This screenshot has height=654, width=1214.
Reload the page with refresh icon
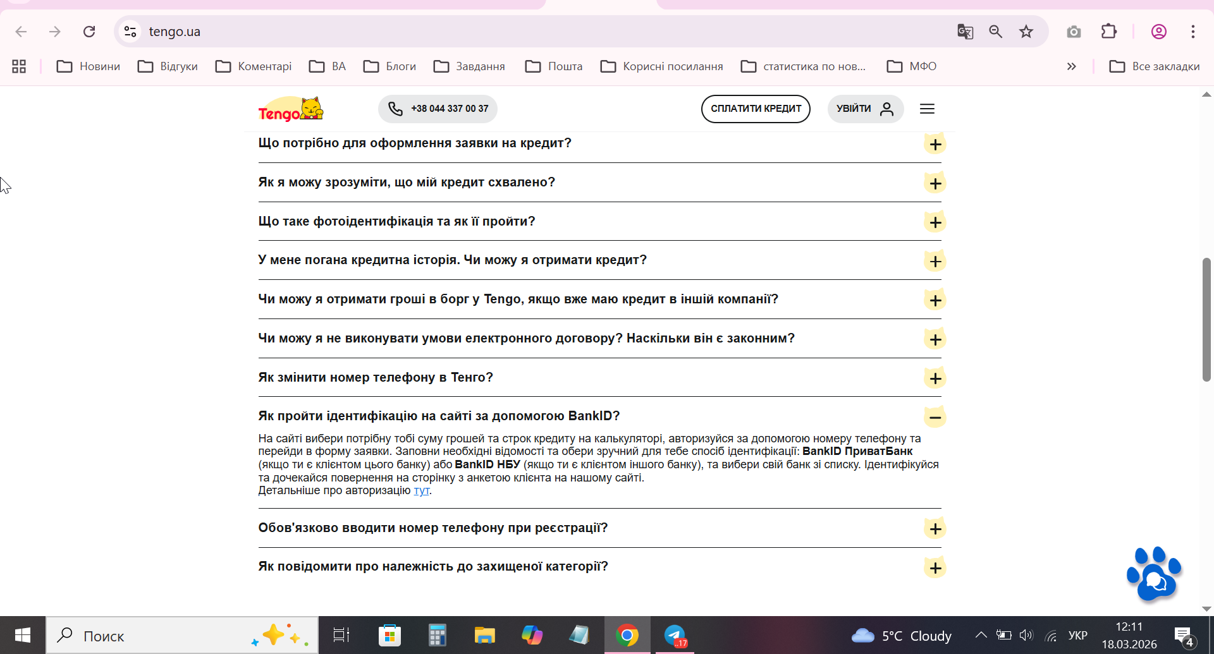coord(89,32)
